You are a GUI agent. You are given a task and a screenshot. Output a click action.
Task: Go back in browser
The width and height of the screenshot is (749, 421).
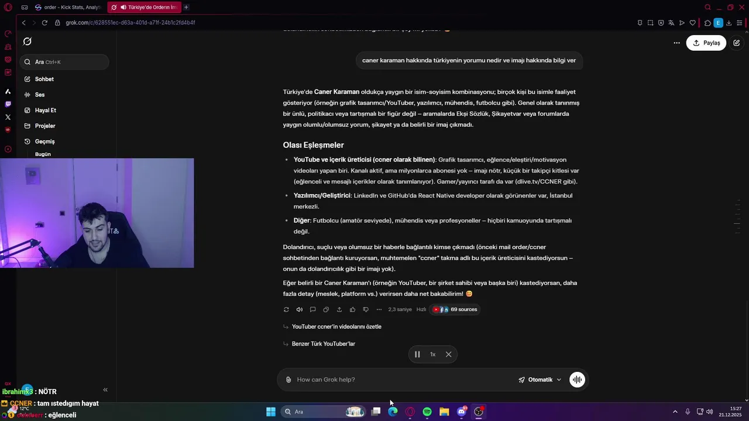click(x=23, y=23)
